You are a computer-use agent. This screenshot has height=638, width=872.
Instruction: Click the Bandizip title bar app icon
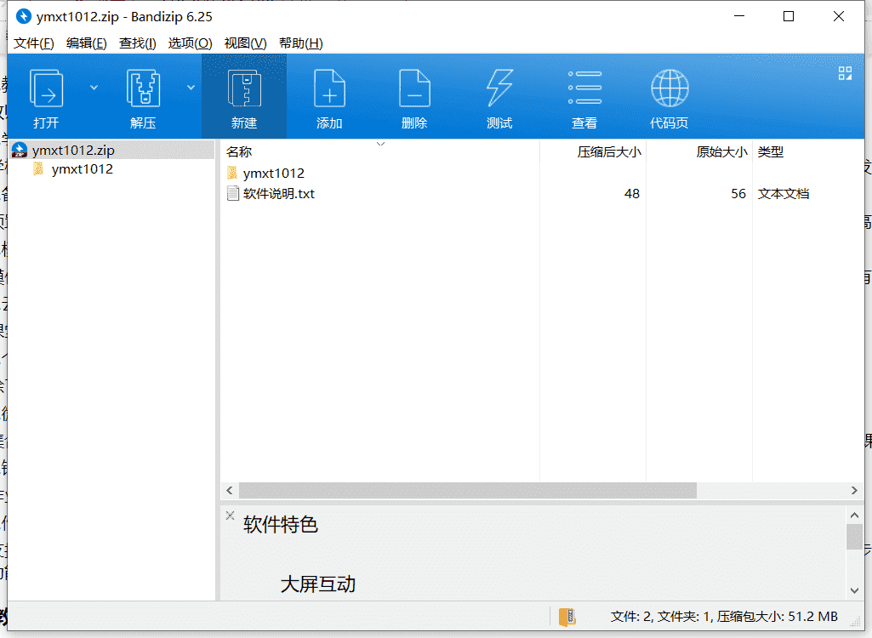tap(23, 17)
